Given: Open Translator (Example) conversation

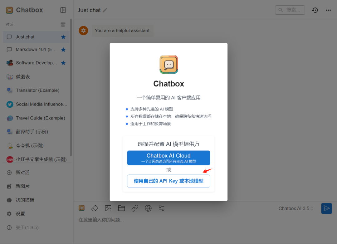Looking at the screenshot, I should pos(36,90).
